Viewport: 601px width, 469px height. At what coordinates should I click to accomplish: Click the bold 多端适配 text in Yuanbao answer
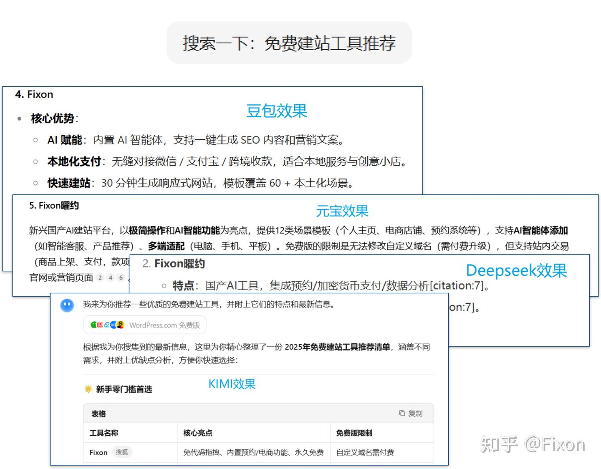[x=166, y=246]
